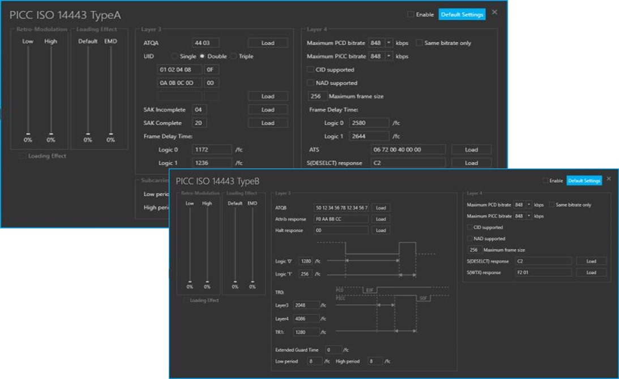619x379 pixels.
Task: Tick the Enable checkbox in TypeA window
Action: pos(411,15)
